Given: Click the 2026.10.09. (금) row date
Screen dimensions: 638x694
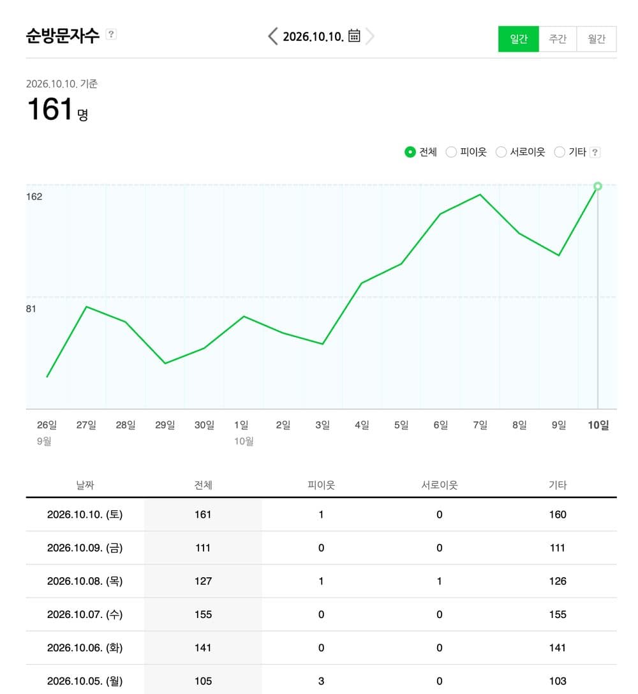Looking at the screenshot, I should pos(85,548).
